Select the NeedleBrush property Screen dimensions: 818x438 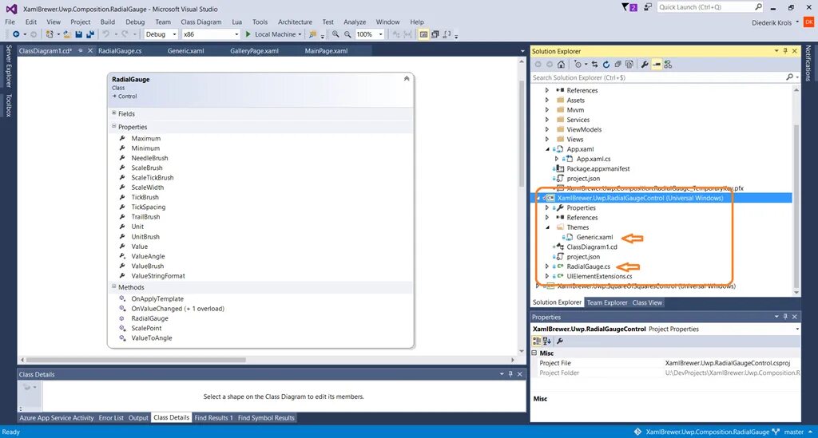149,158
